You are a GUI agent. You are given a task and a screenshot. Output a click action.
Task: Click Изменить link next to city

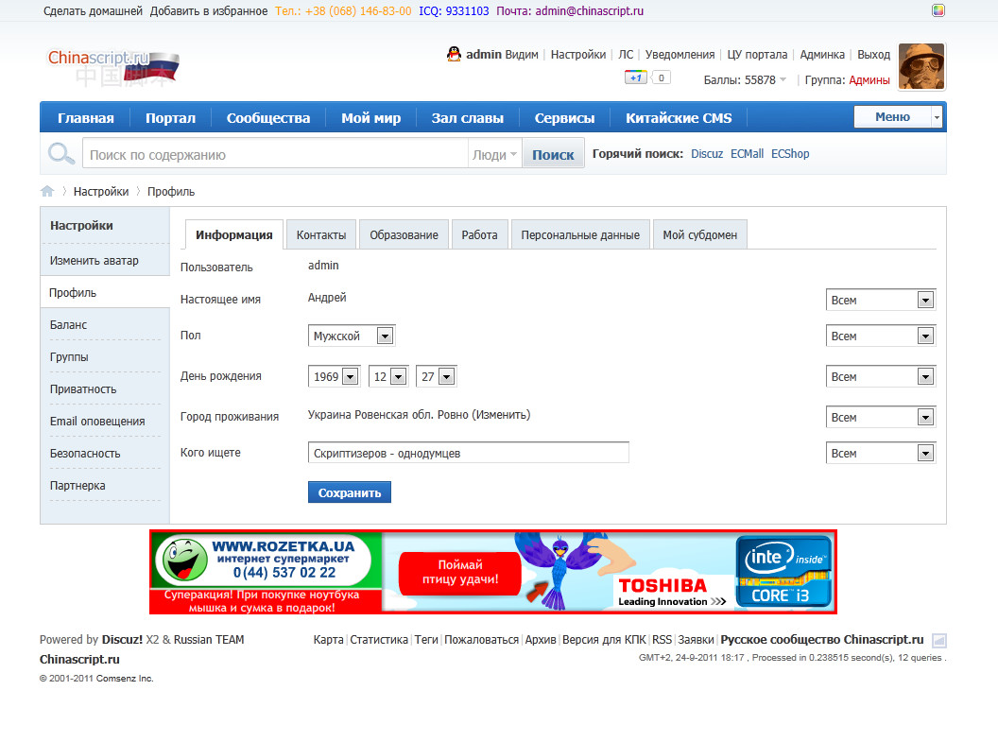click(x=501, y=415)
